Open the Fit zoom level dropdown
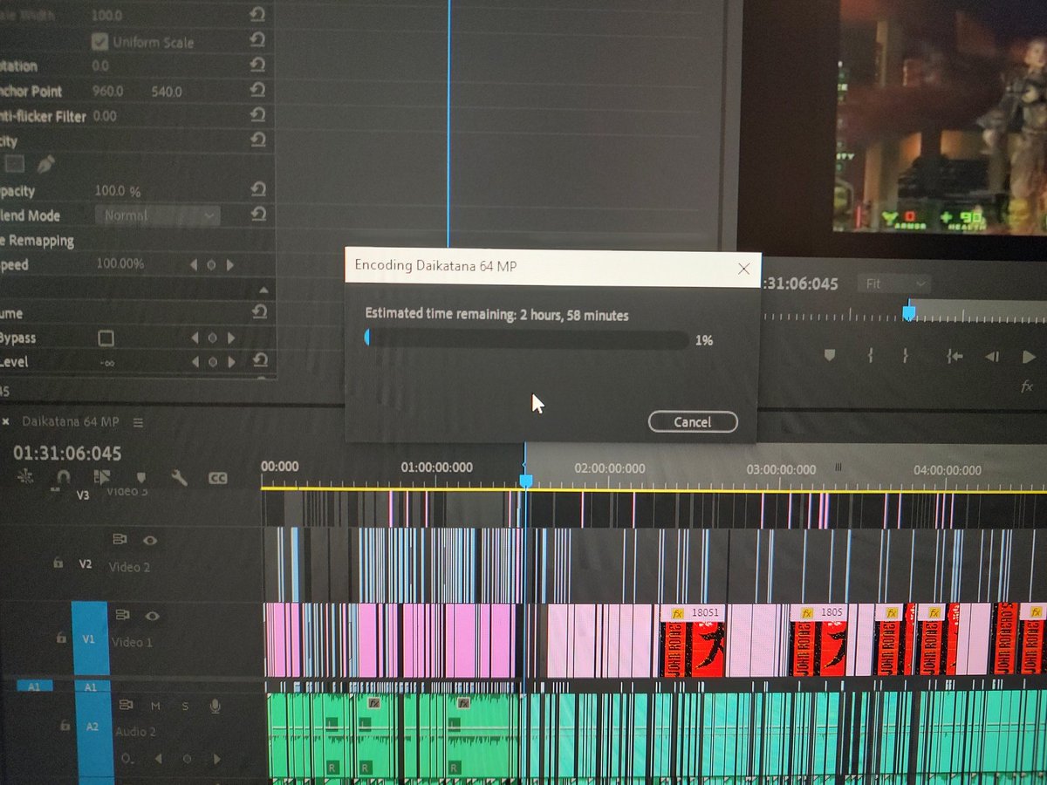This screenshot has width=1047, height=785. pyautogui.click(x=895, y=283)
